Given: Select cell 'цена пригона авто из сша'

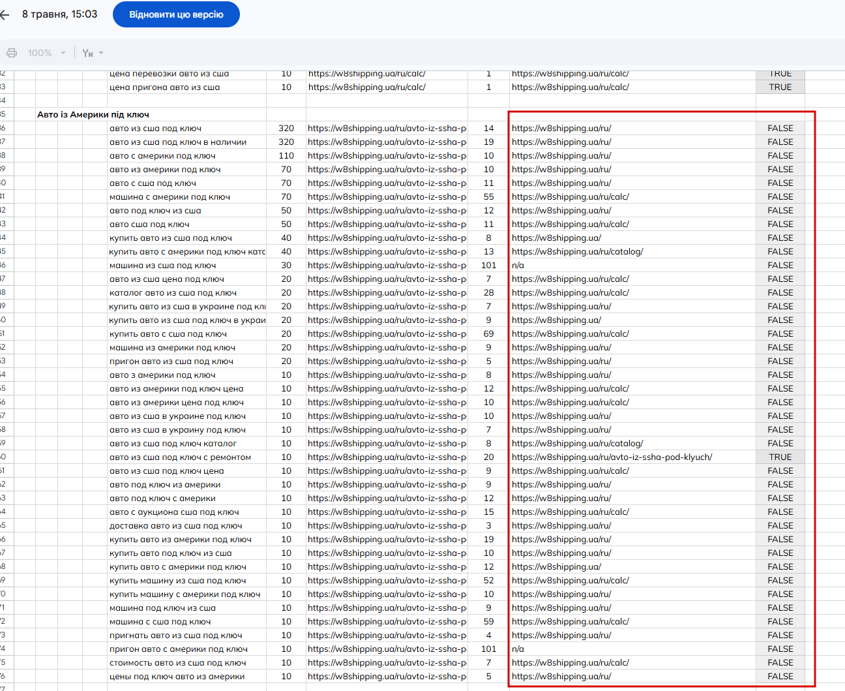Looking at the screenshot, I should tap(164, 87).
